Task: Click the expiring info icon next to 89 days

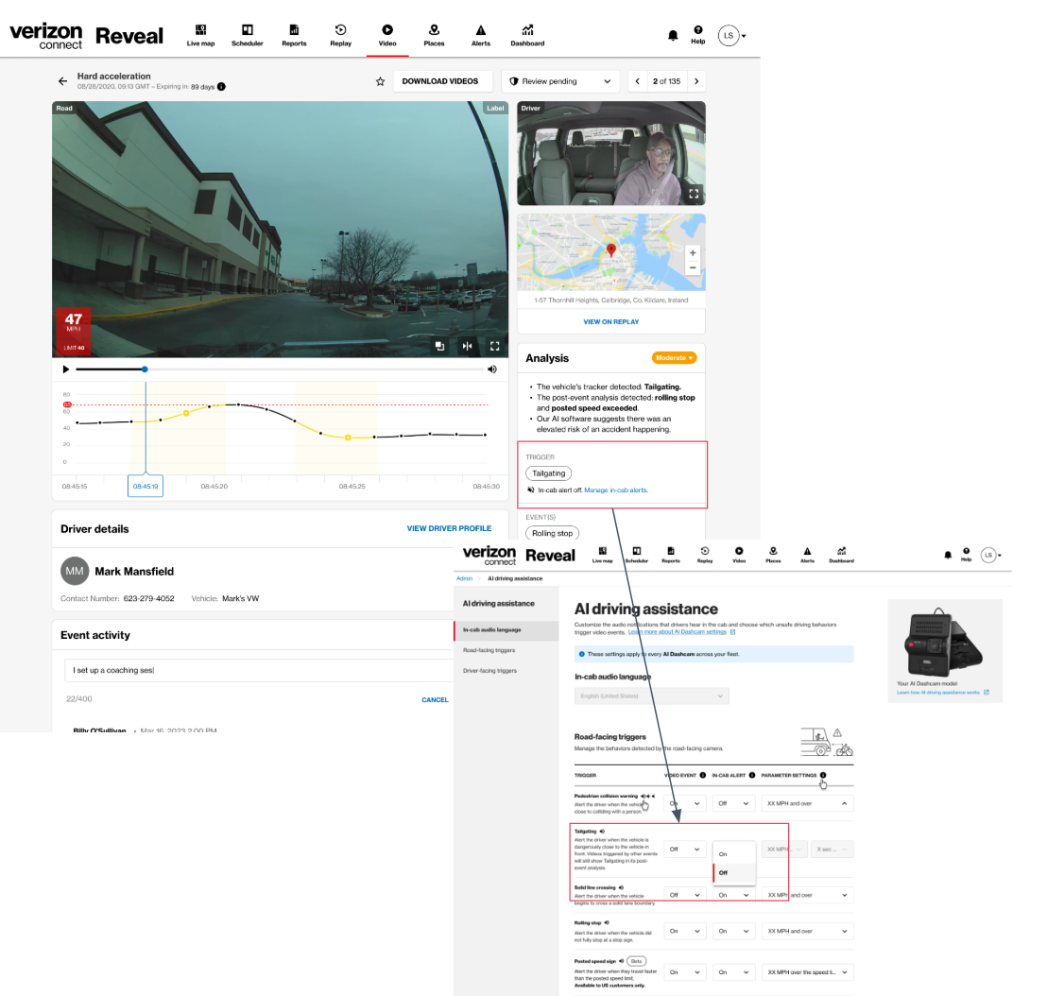Action: 221,86
